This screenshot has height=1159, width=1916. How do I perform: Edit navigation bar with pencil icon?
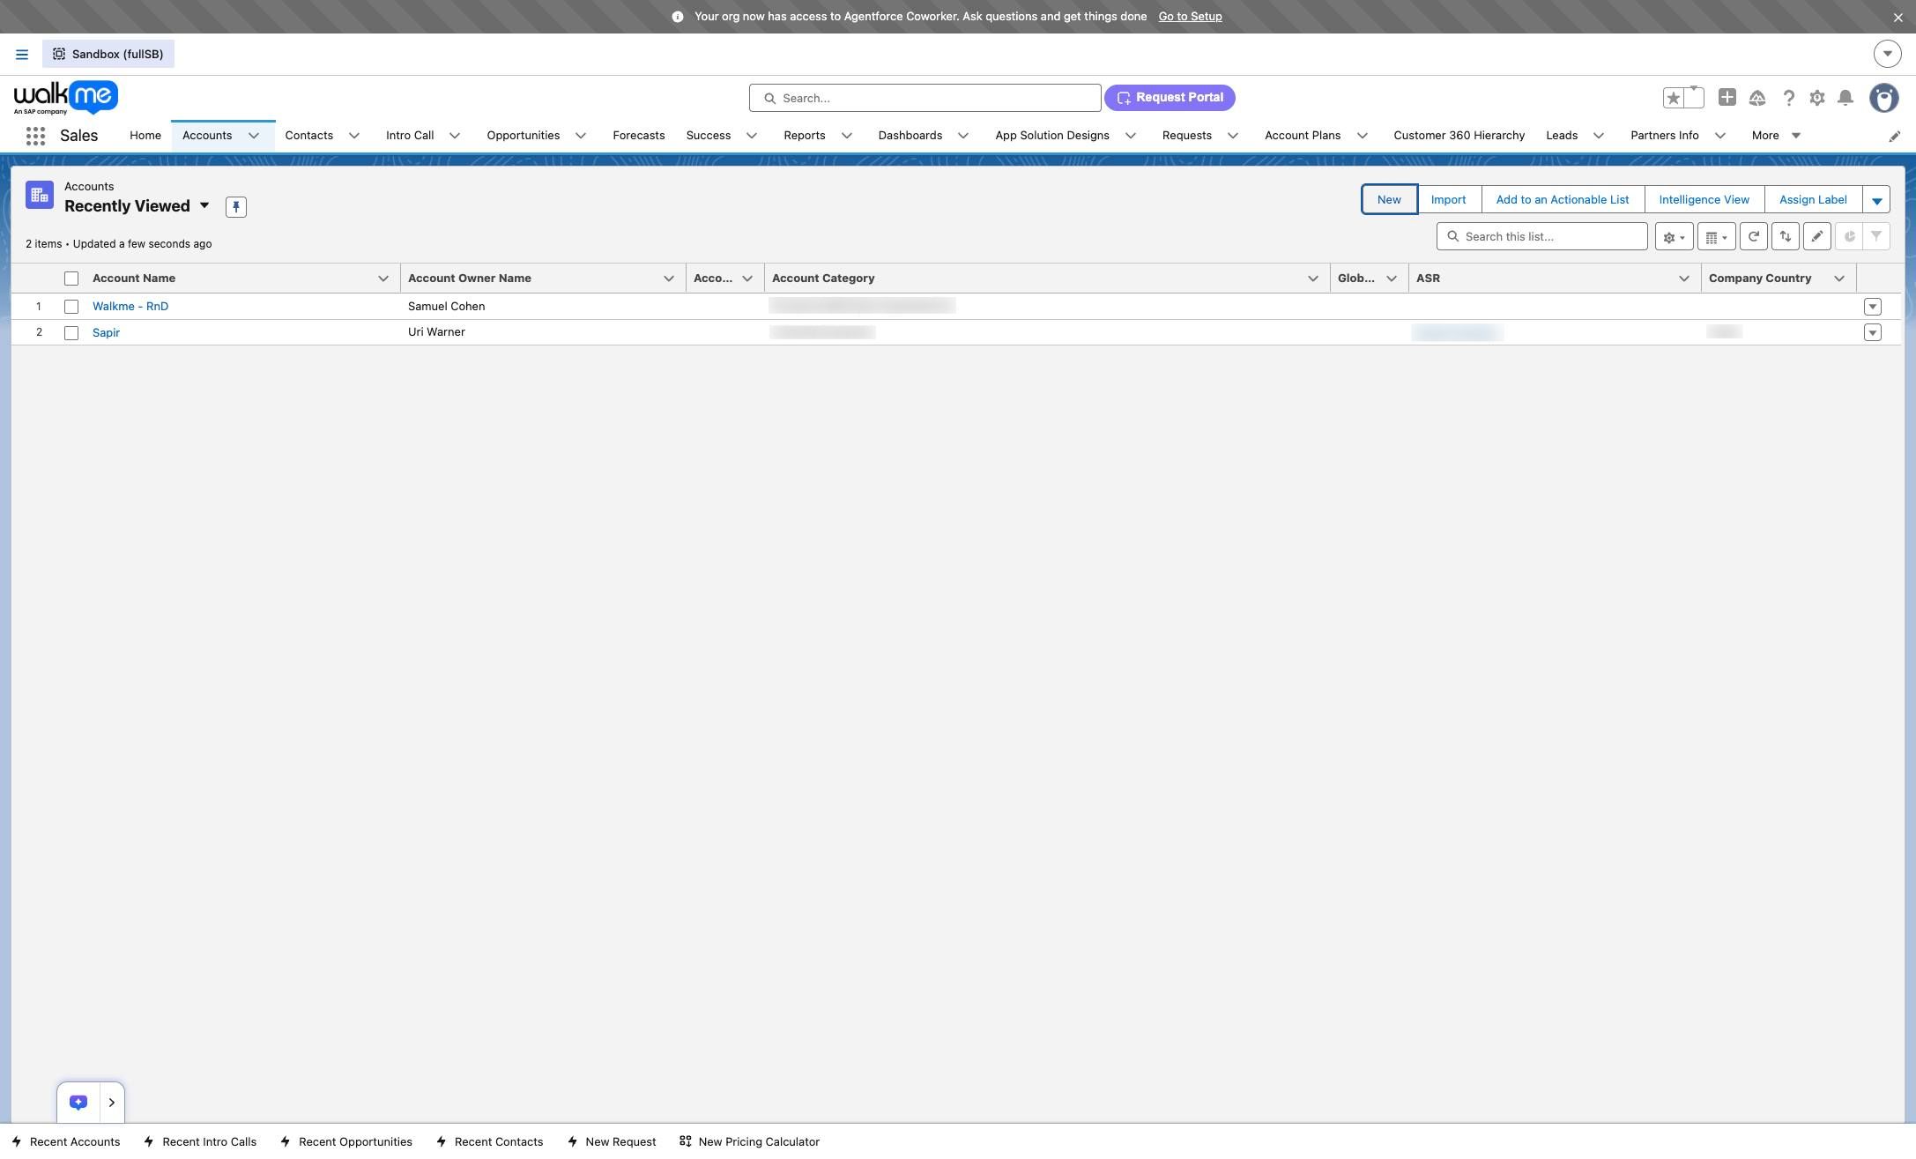1895,137
